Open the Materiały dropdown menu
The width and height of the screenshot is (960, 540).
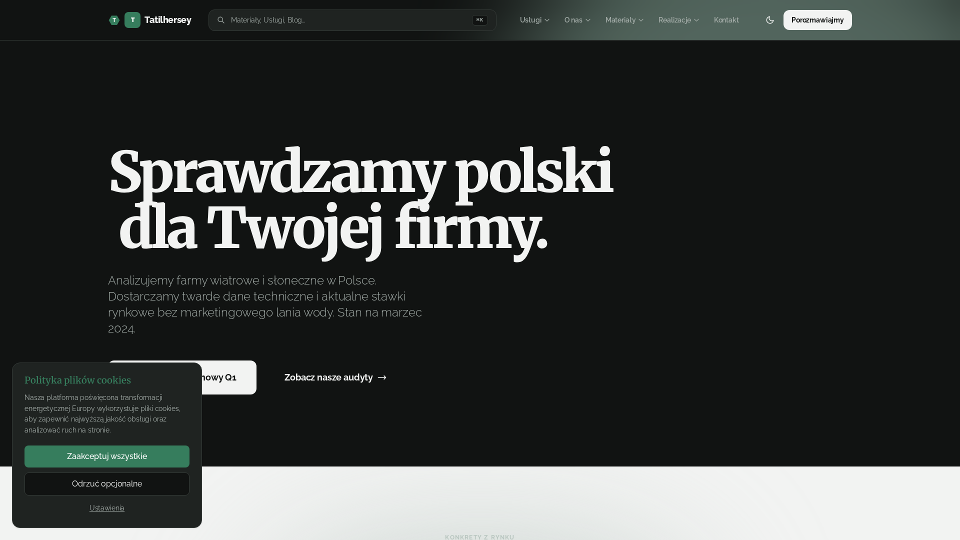tap(624, 20)
